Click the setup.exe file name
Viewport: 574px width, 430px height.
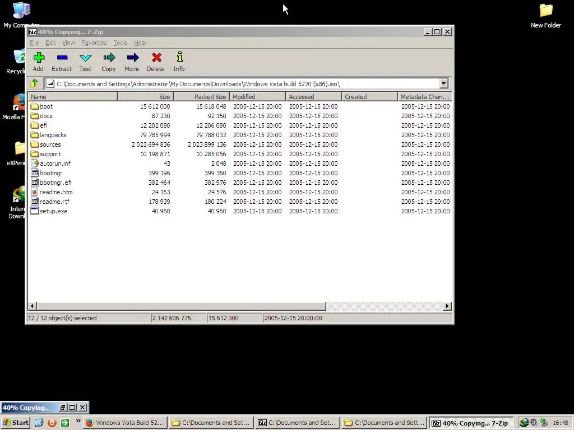tap(53, 211)
